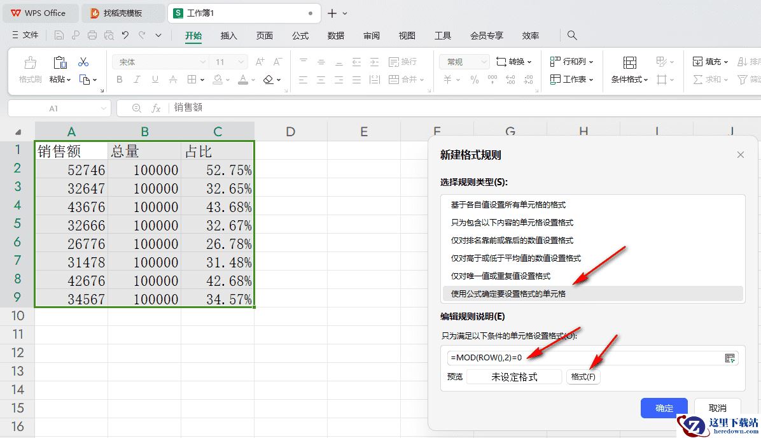This screenshot has height=438, width=761.
Task: Click the align left icon
Action: 304,79
